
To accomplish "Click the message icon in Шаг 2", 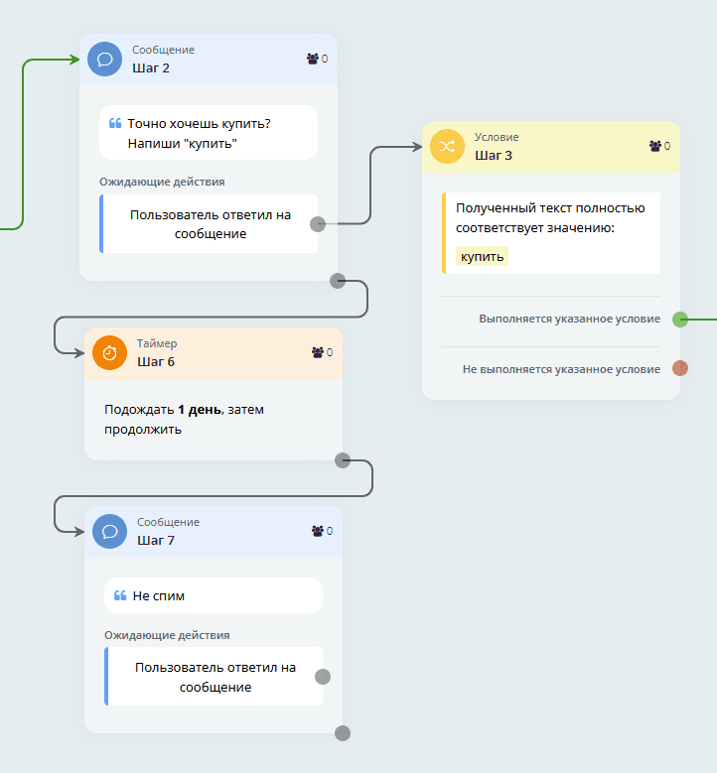I will (x=104, y=59).
